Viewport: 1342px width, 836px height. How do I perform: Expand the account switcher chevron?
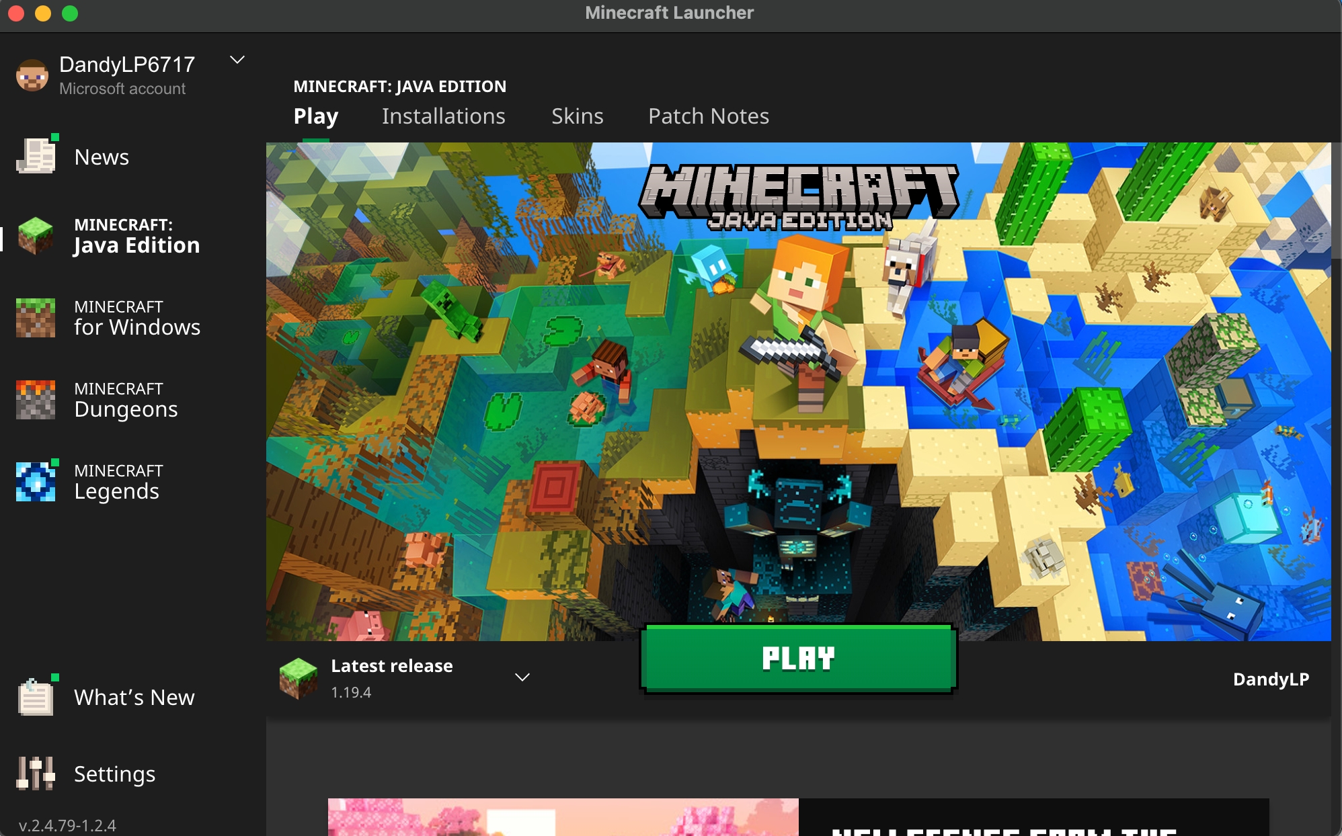click(237, 60)
